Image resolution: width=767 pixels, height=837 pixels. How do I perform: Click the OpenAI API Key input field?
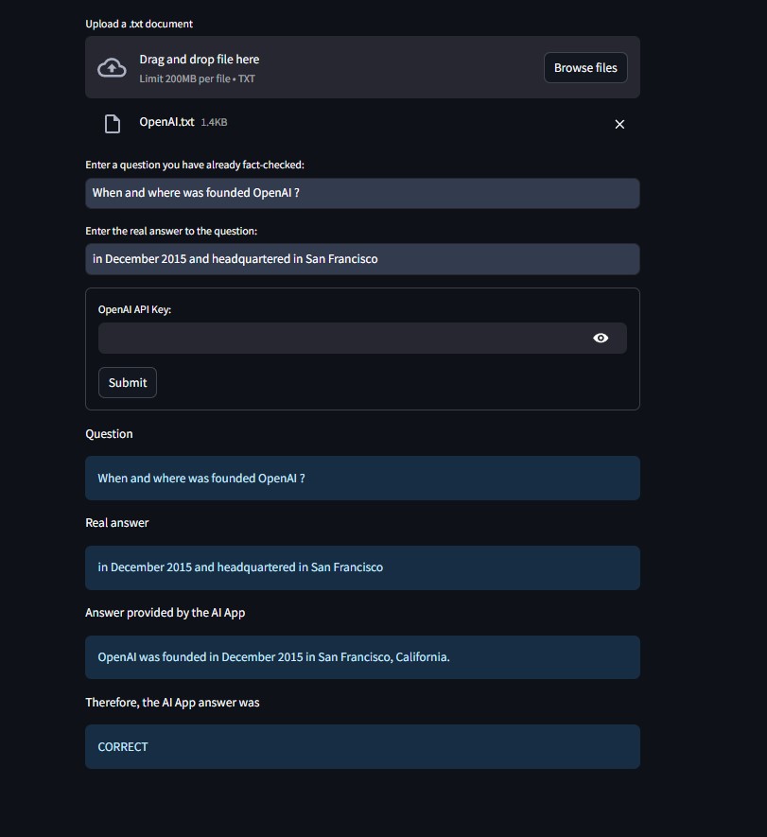pyautogui.click(x=340, y=338)
